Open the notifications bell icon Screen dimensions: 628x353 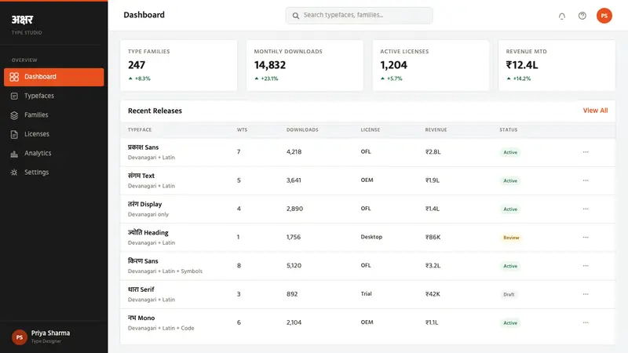(x=562, y=16)
